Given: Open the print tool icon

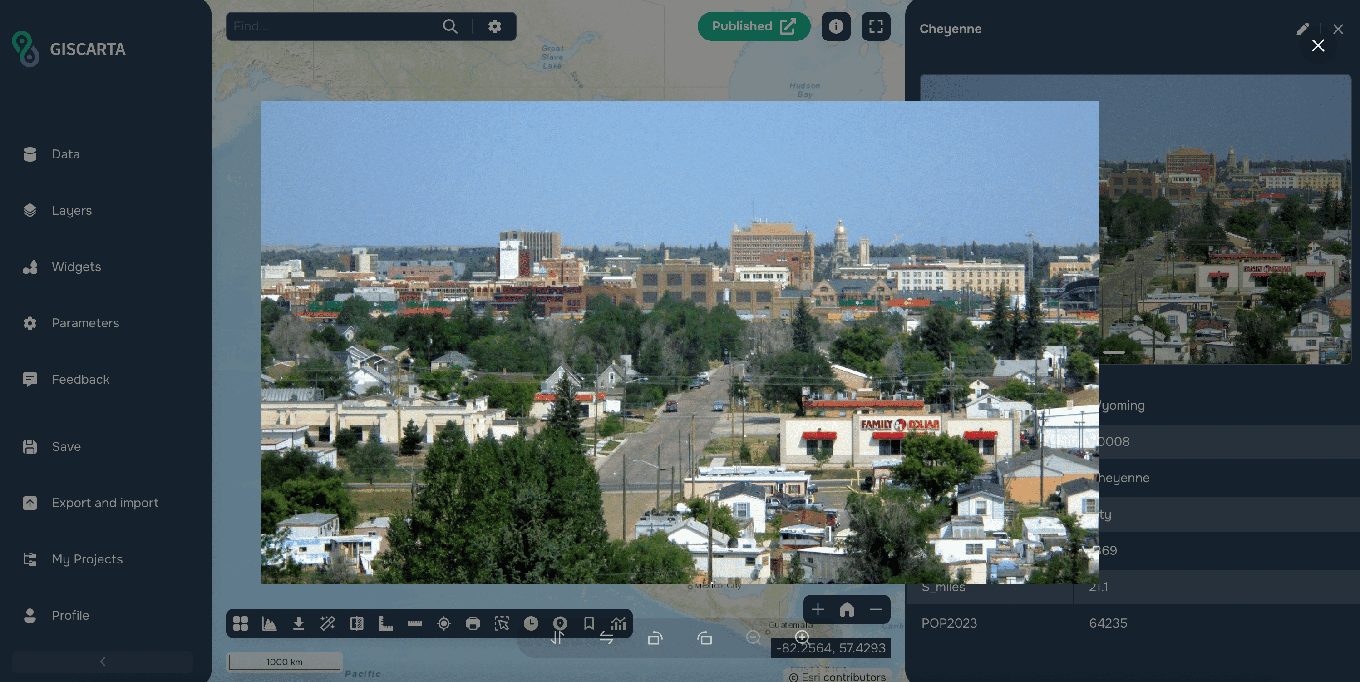Looking at the screenshot, I should pyautogui.click(x=473, y=623).
